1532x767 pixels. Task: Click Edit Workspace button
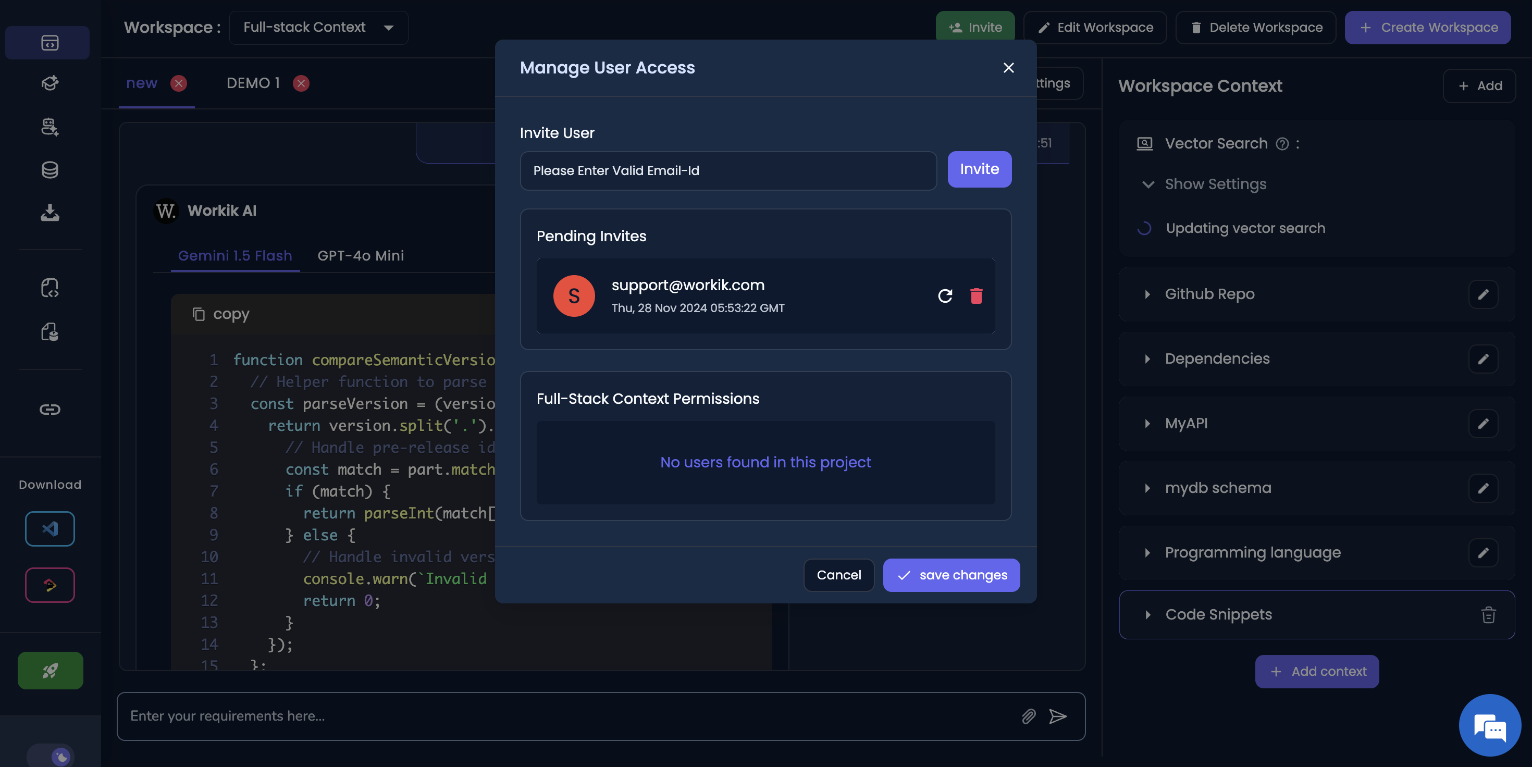(x=1095, y=27)
